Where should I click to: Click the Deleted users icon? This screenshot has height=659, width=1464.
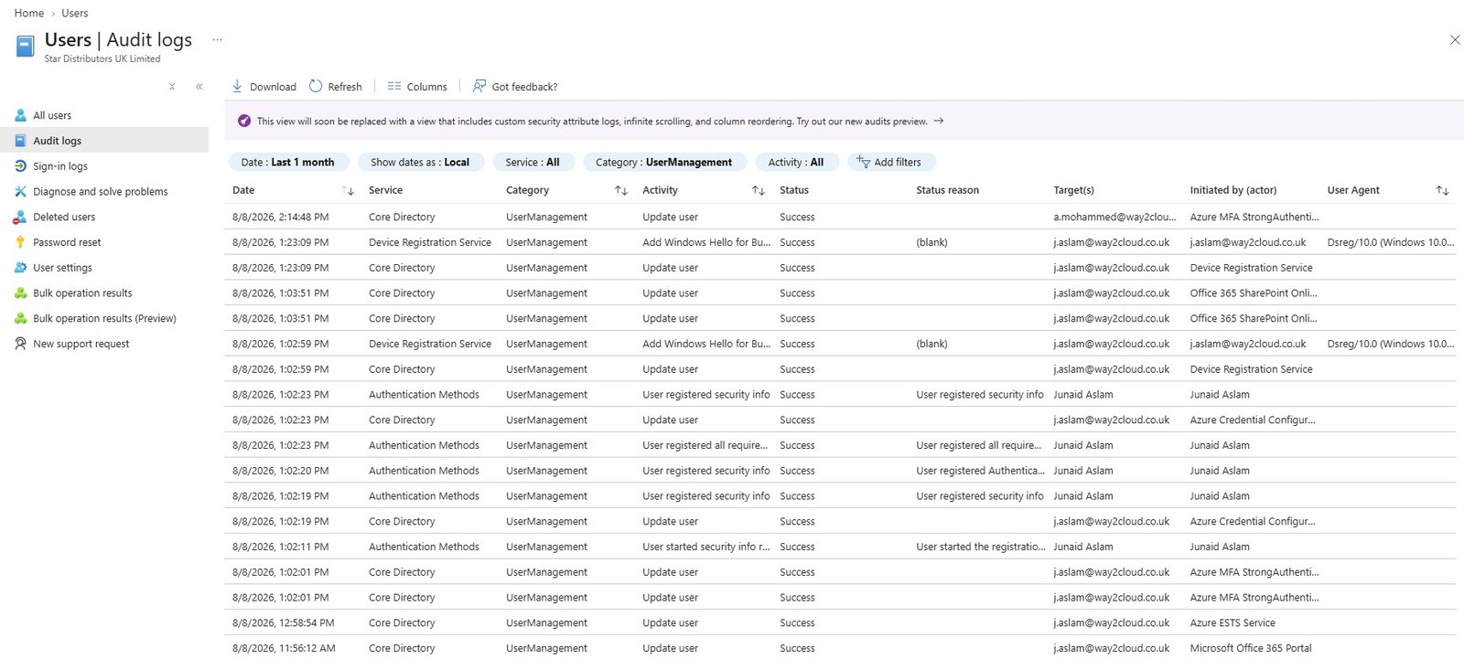[x=20, y=218]
